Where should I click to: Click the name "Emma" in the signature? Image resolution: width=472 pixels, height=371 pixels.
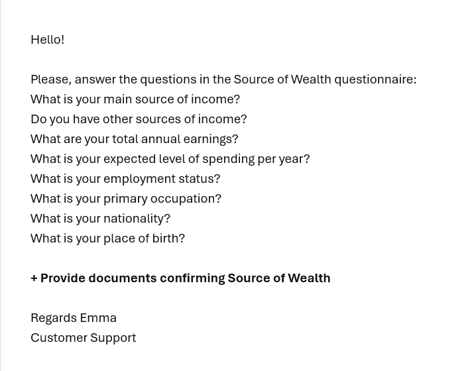[98, 318]
